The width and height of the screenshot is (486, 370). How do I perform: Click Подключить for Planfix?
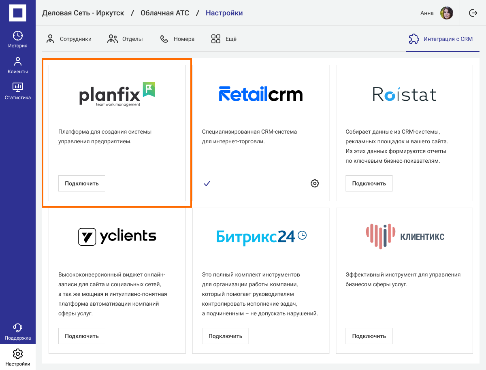pyautogui.click(x=82, y=183)
